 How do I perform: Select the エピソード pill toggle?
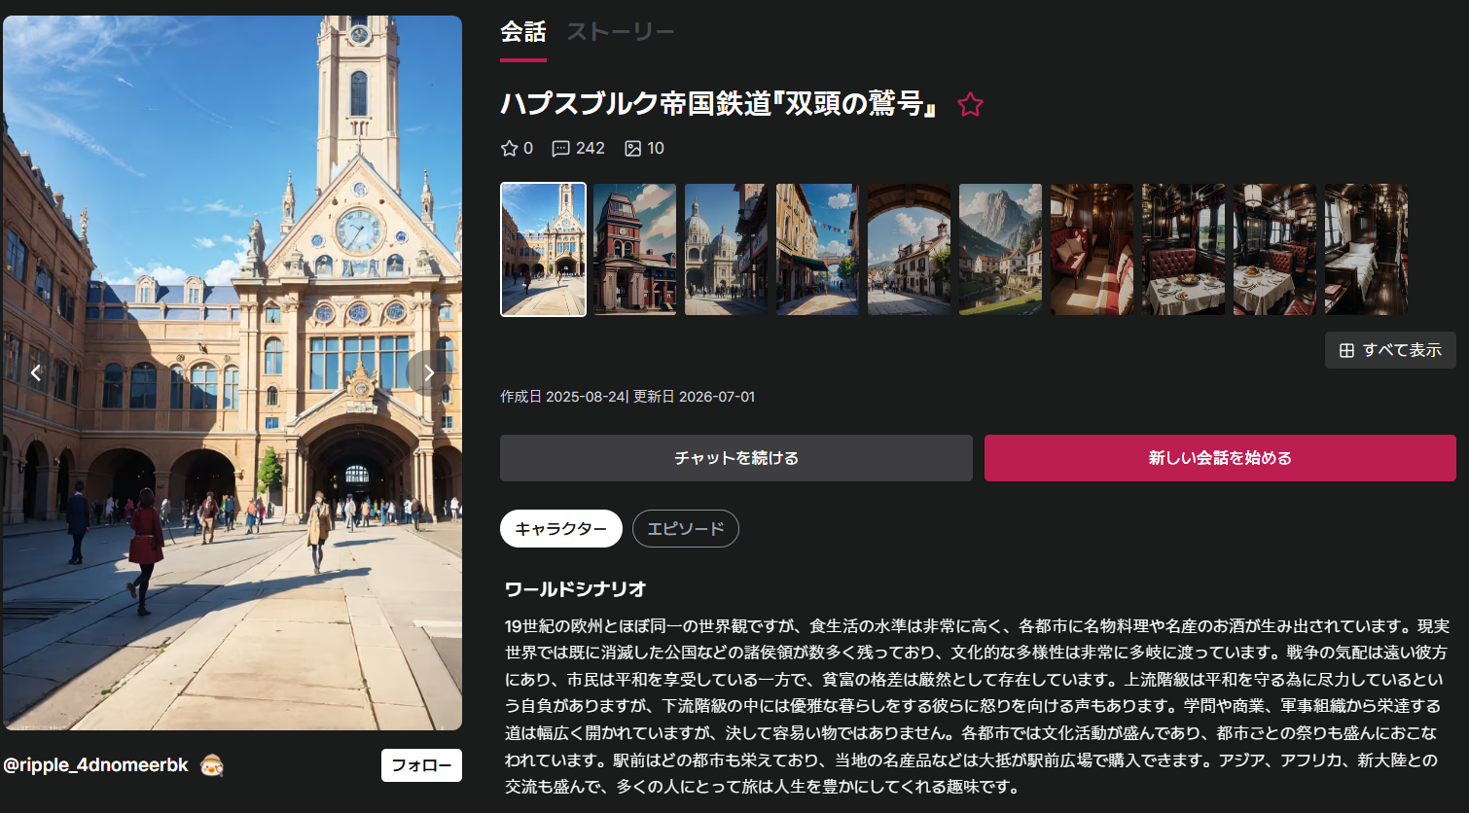tap(686, 529)
